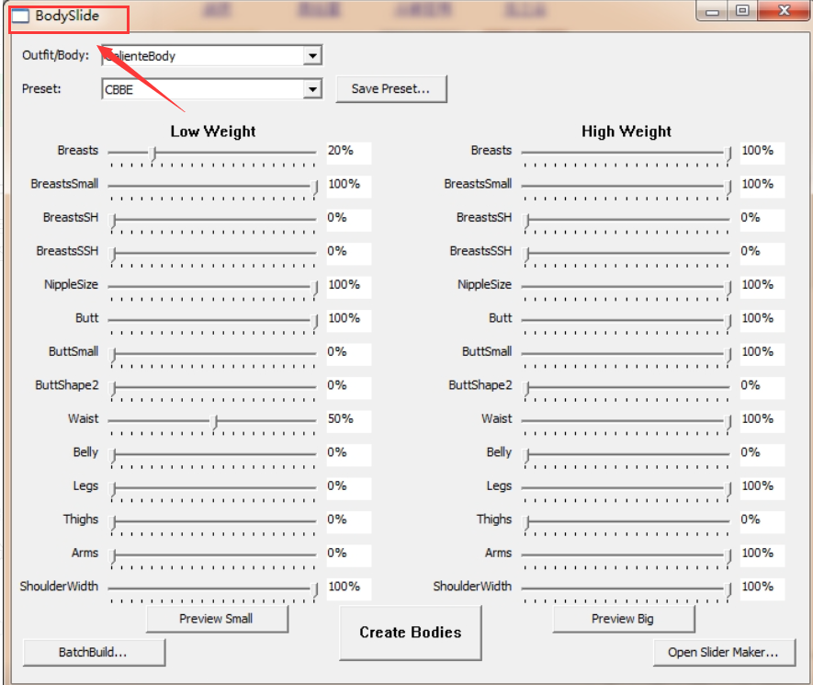Select the High Weight Legs slider
Viewport: 813px width, 685px height.
[x=627, y=490]
